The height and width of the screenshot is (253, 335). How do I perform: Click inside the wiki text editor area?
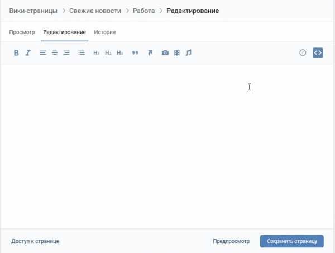pyautogui.click(x=167, y=146)
